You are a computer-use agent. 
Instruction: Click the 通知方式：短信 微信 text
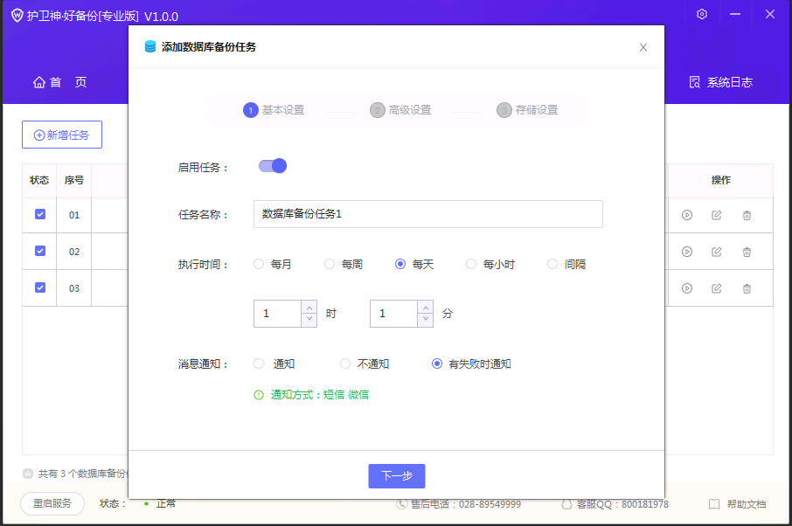point(320,395)
